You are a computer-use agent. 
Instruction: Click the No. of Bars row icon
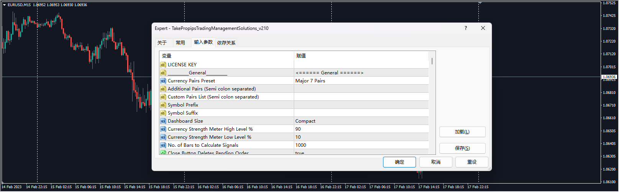[163, 145]
